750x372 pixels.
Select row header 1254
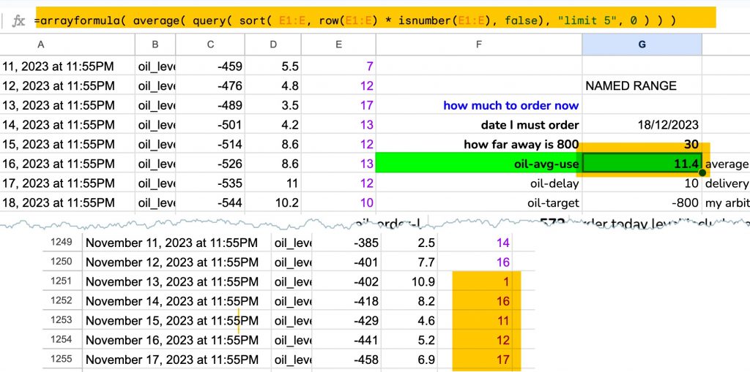(62, 340)
